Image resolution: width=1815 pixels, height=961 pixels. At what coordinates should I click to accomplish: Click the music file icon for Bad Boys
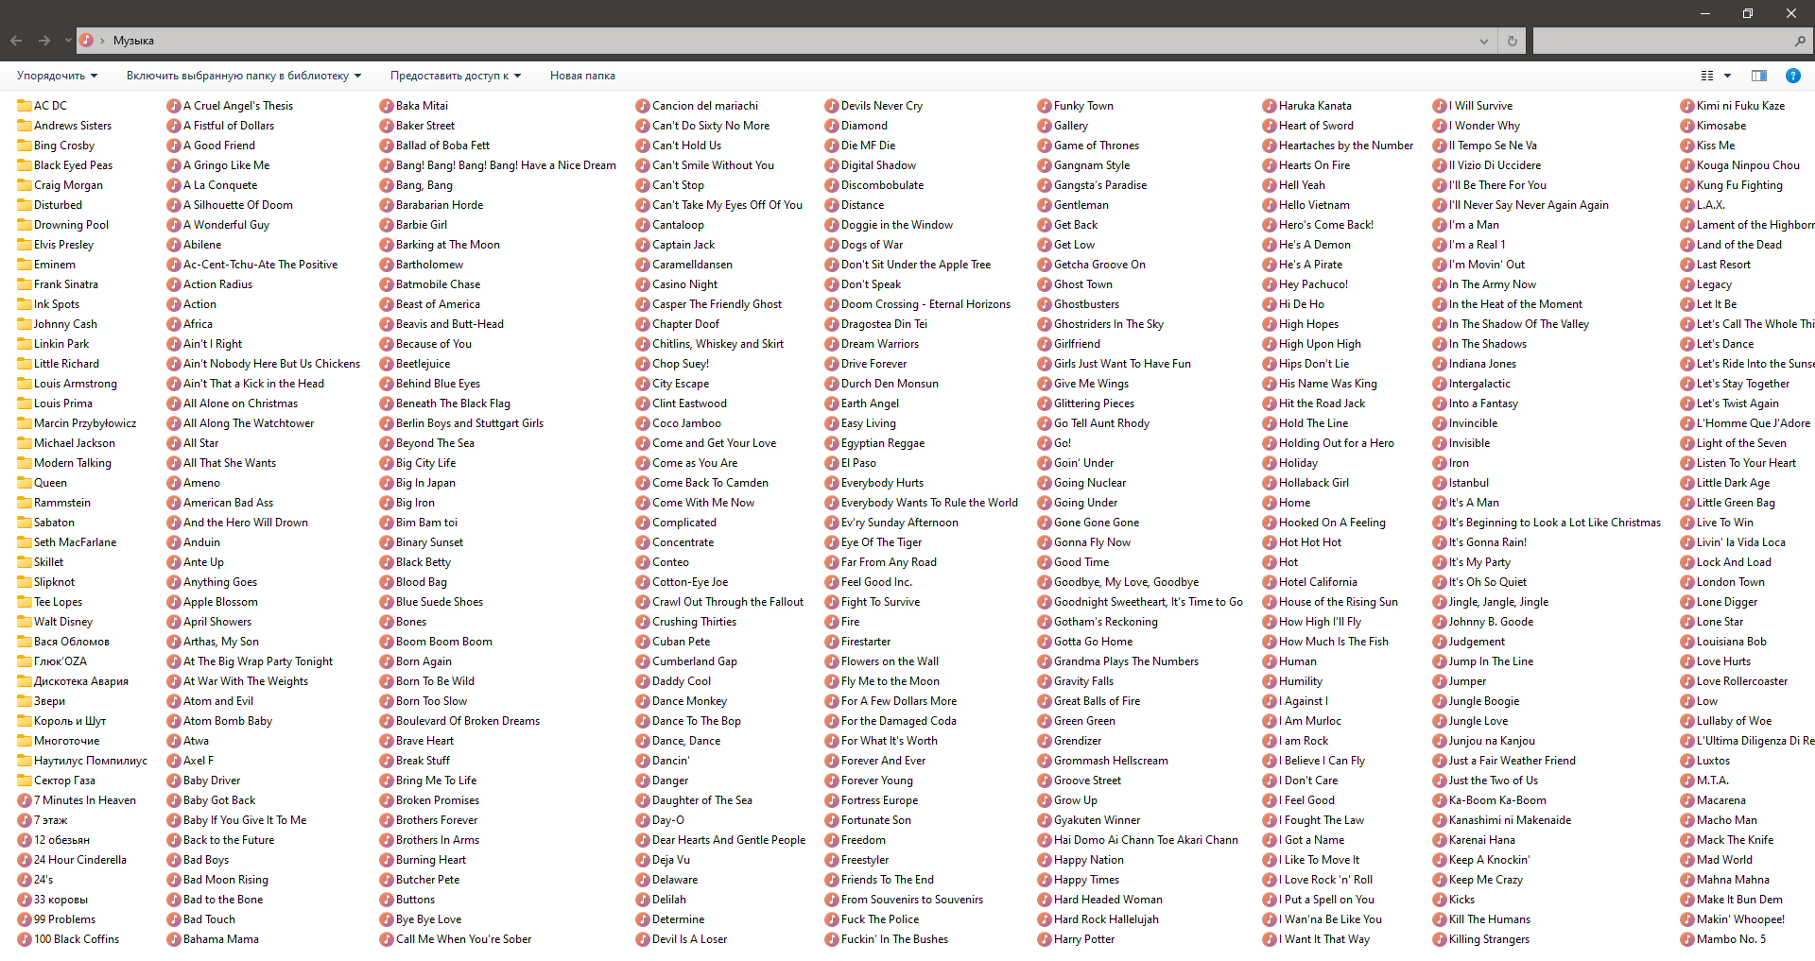click(174, 860)
